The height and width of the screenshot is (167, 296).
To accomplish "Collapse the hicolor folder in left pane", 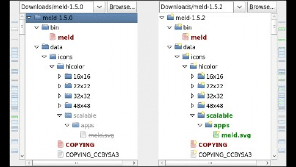I will 52,67.
